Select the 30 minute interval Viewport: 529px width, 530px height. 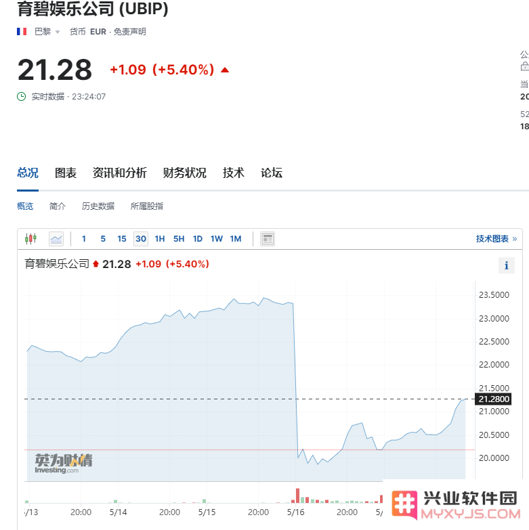pos(141,239)
